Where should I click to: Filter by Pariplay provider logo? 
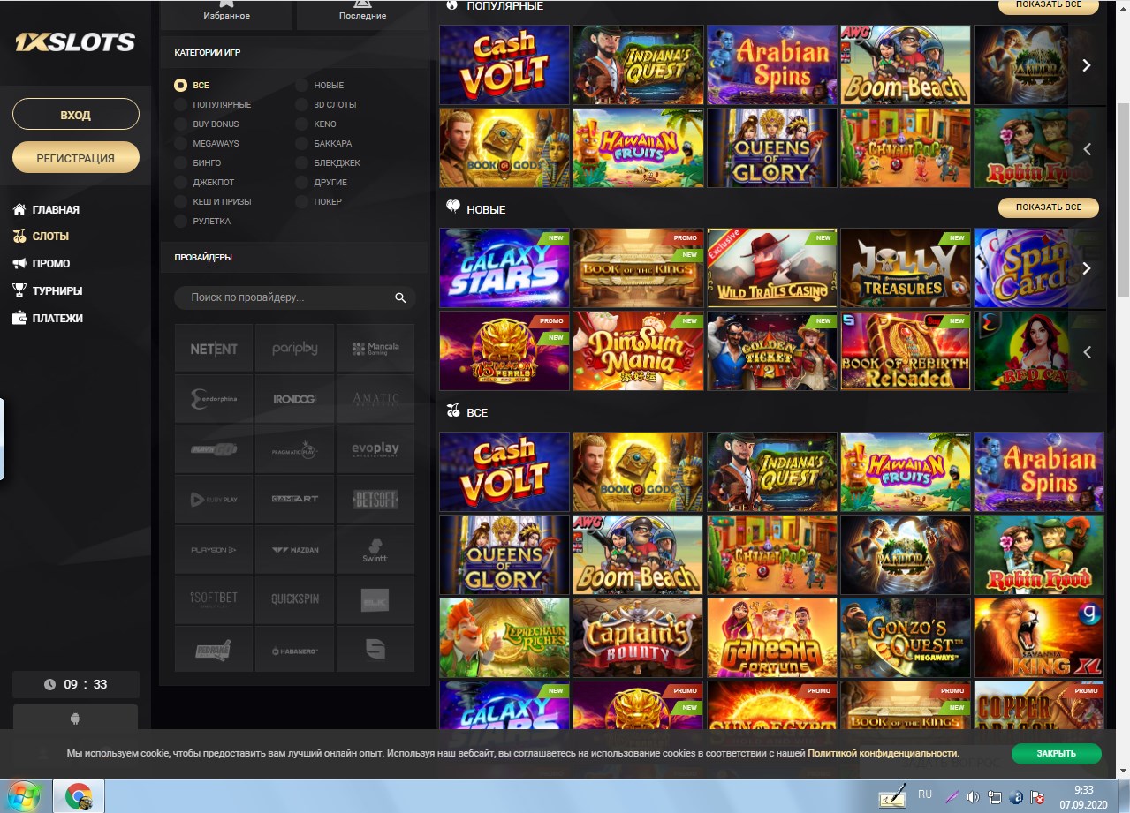pos(295,348)
